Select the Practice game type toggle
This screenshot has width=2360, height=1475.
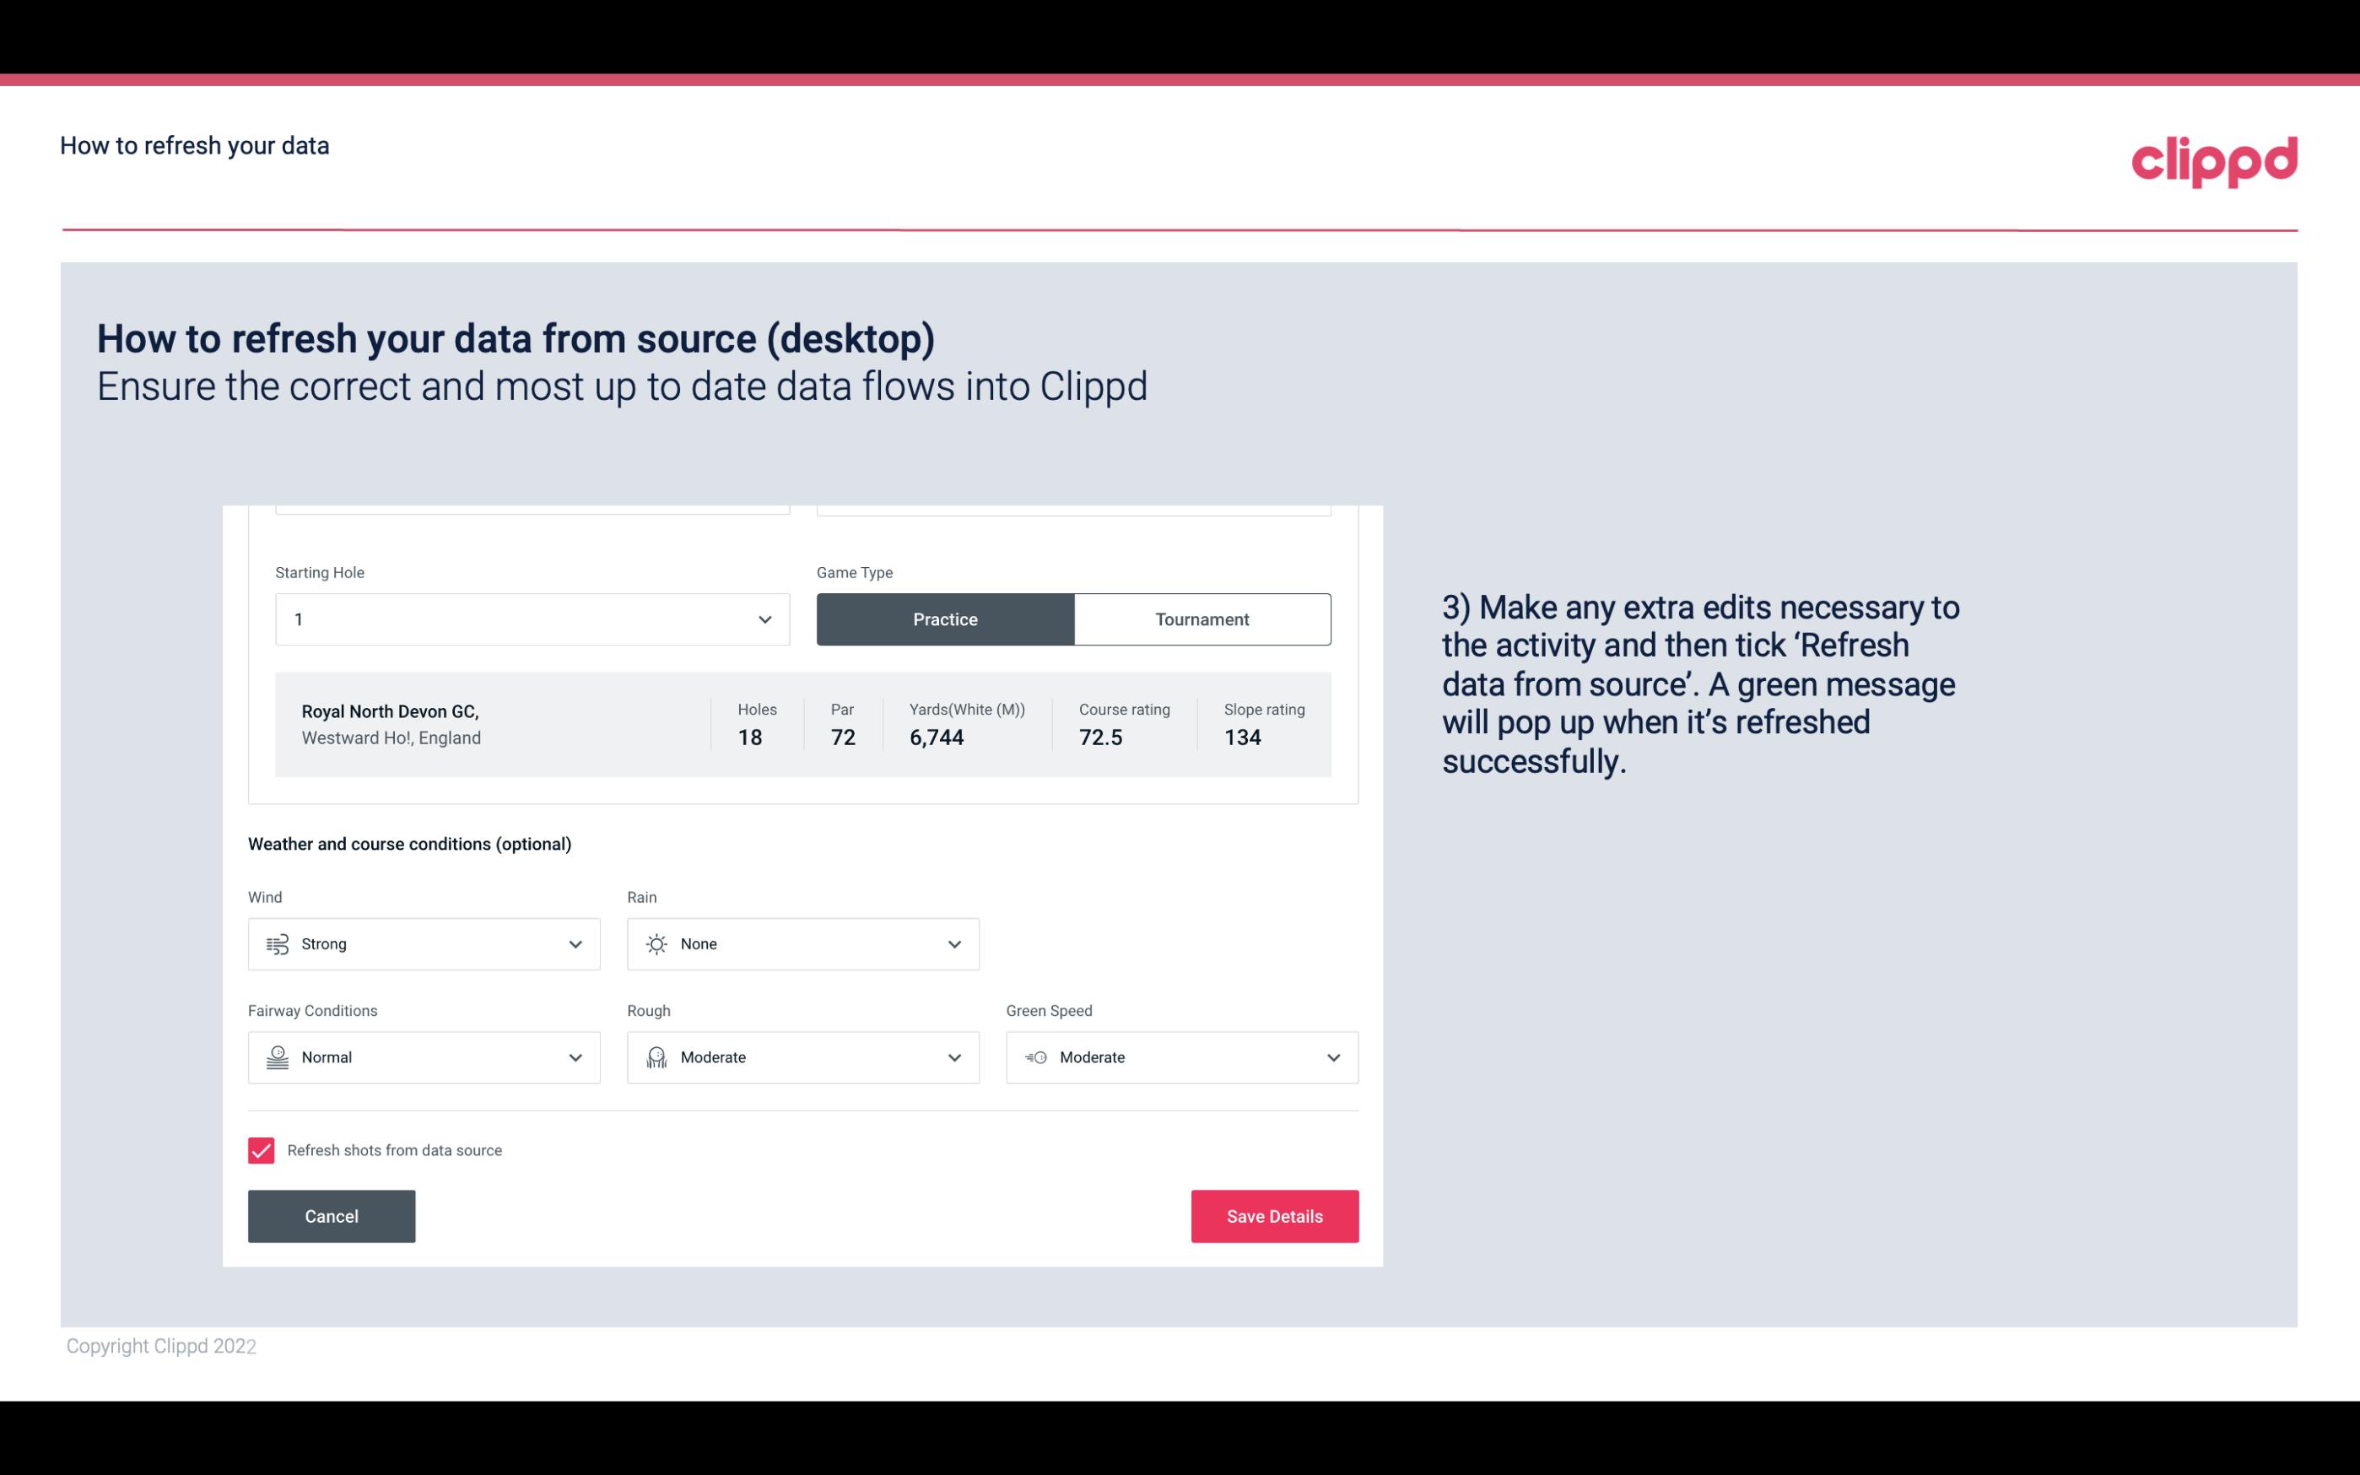tap(945, 619)
